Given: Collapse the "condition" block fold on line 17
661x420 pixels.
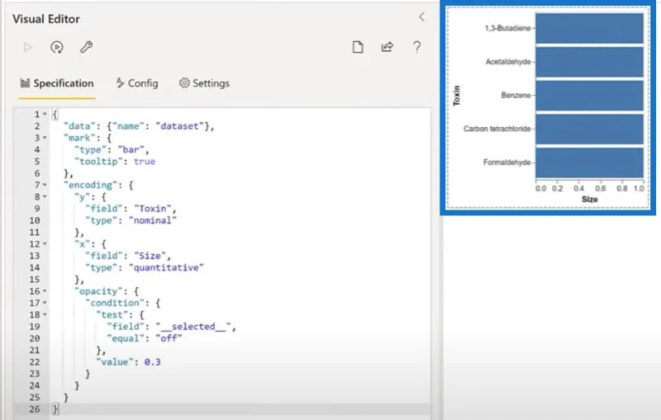Looking at the screenshot, I should tap(45, 303).
